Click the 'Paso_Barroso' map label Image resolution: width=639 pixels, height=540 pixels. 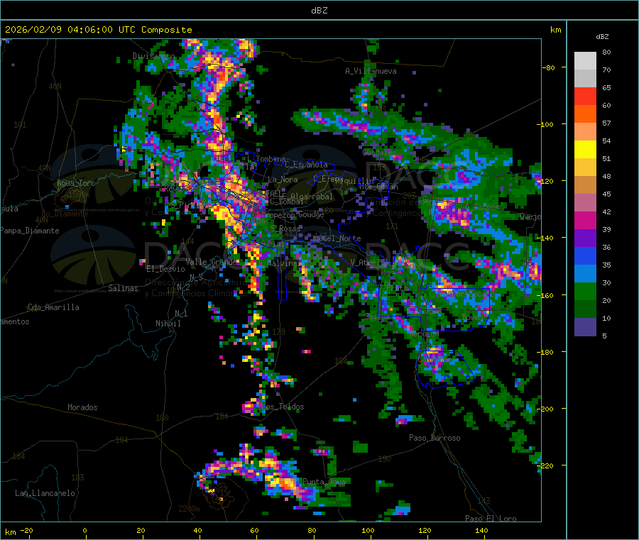pyautogui.click(x=435, y=438)
